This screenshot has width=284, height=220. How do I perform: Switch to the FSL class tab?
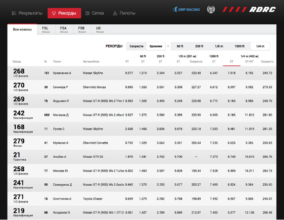tap(45, 30)
